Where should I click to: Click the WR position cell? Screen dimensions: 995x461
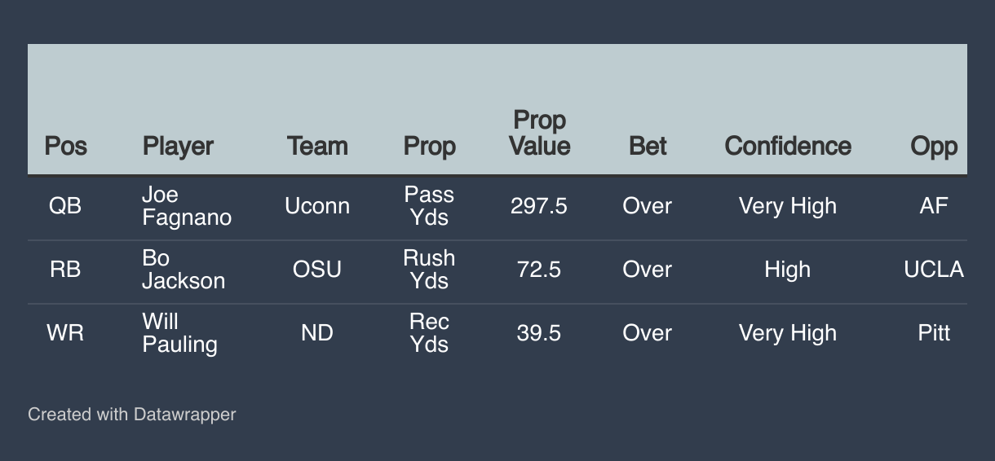click(x=65, y=333)
